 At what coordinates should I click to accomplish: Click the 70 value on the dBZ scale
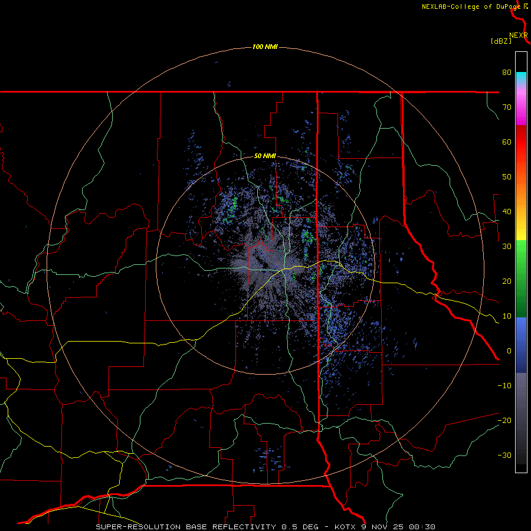click(507, 107)
